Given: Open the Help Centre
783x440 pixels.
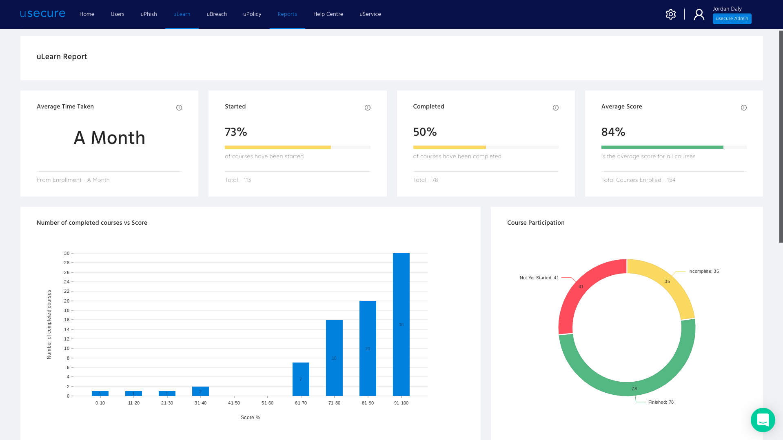Looking at the screenshot, I should tap(328, 14).
